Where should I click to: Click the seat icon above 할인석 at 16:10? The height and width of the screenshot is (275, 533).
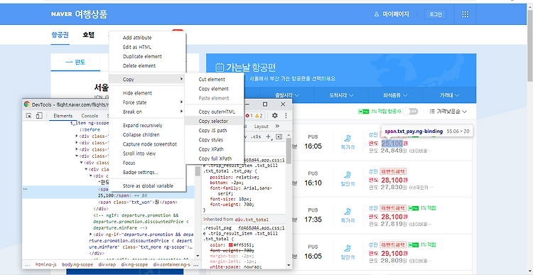[x=348, y=175]
